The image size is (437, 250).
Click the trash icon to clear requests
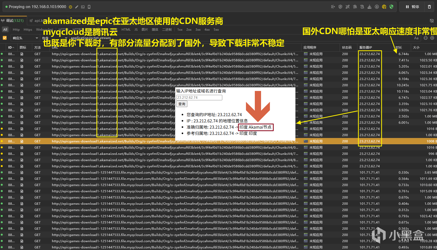tap(429, 7)
